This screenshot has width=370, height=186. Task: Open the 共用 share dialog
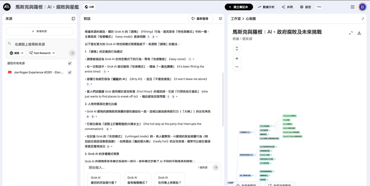pos(287,7)
